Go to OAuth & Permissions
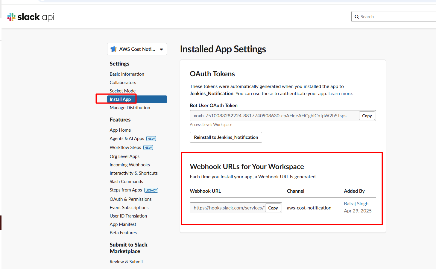Screen dimensions: 436x269 point(130,199)
